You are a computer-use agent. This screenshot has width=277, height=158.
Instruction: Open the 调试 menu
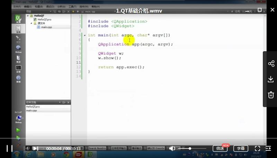(50, 7)
